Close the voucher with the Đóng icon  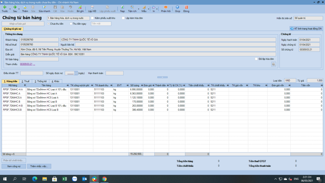186,9
